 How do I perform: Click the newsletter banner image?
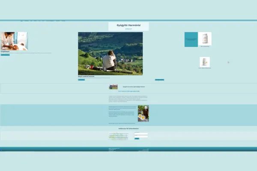[x=118, y=136]
